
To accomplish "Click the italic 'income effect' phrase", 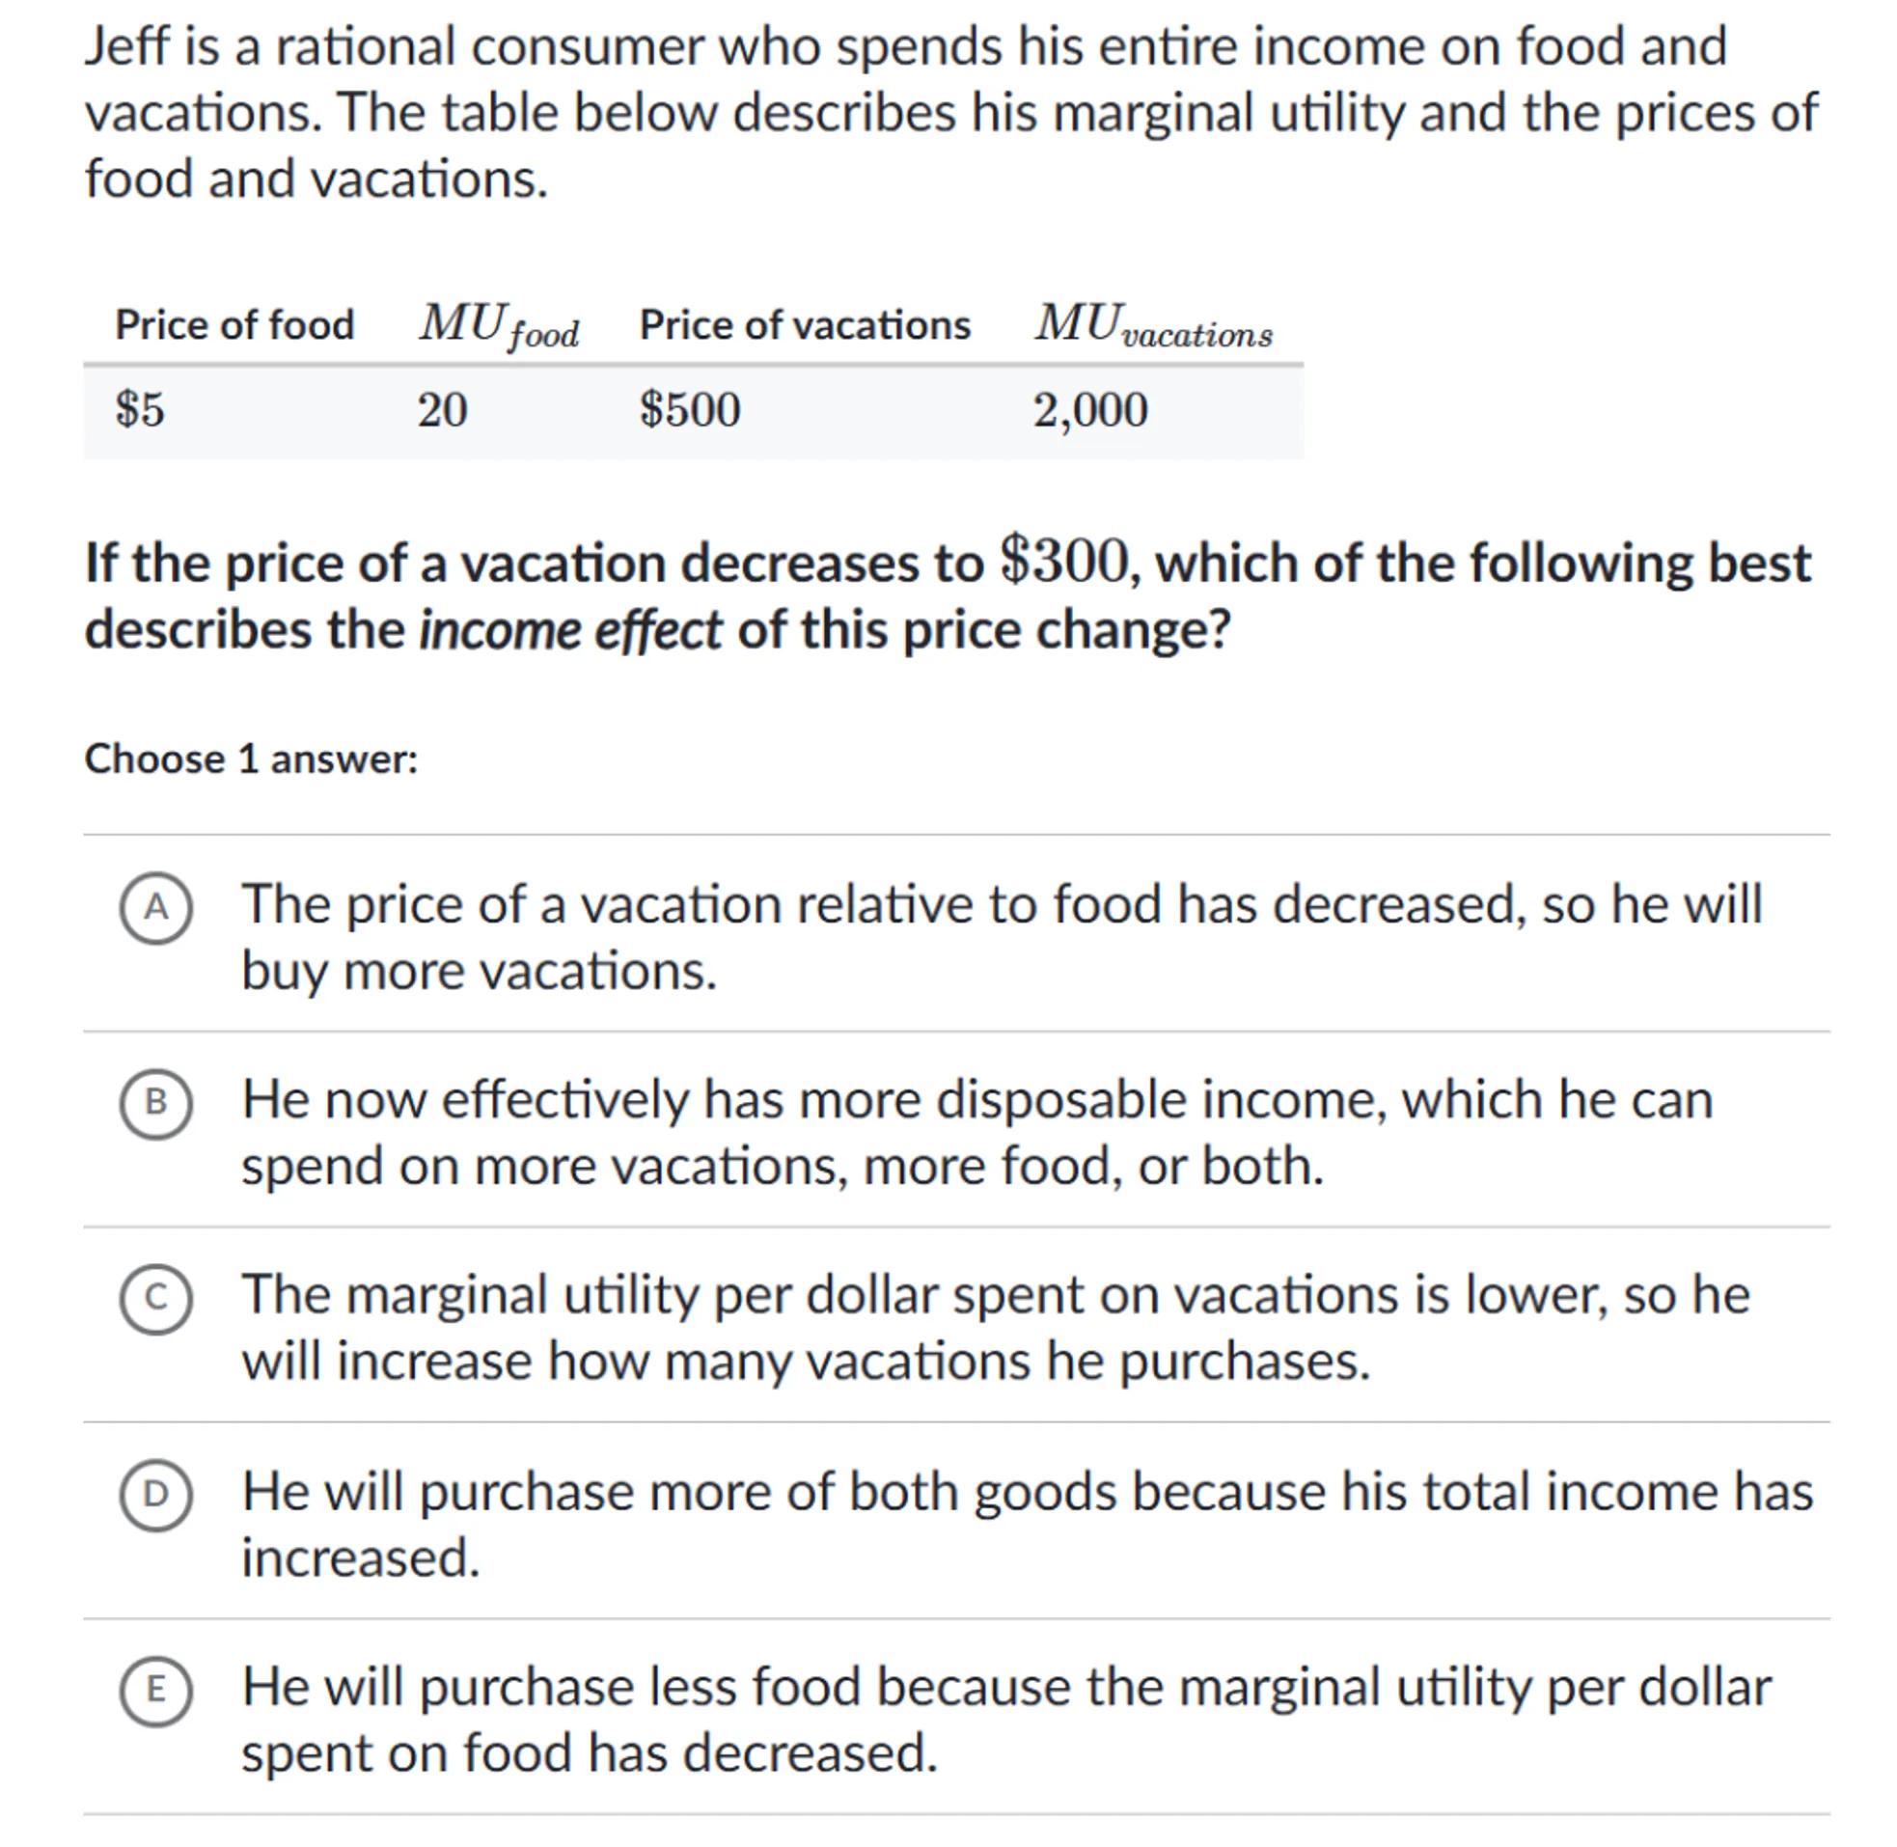I will tap(570, 630).
